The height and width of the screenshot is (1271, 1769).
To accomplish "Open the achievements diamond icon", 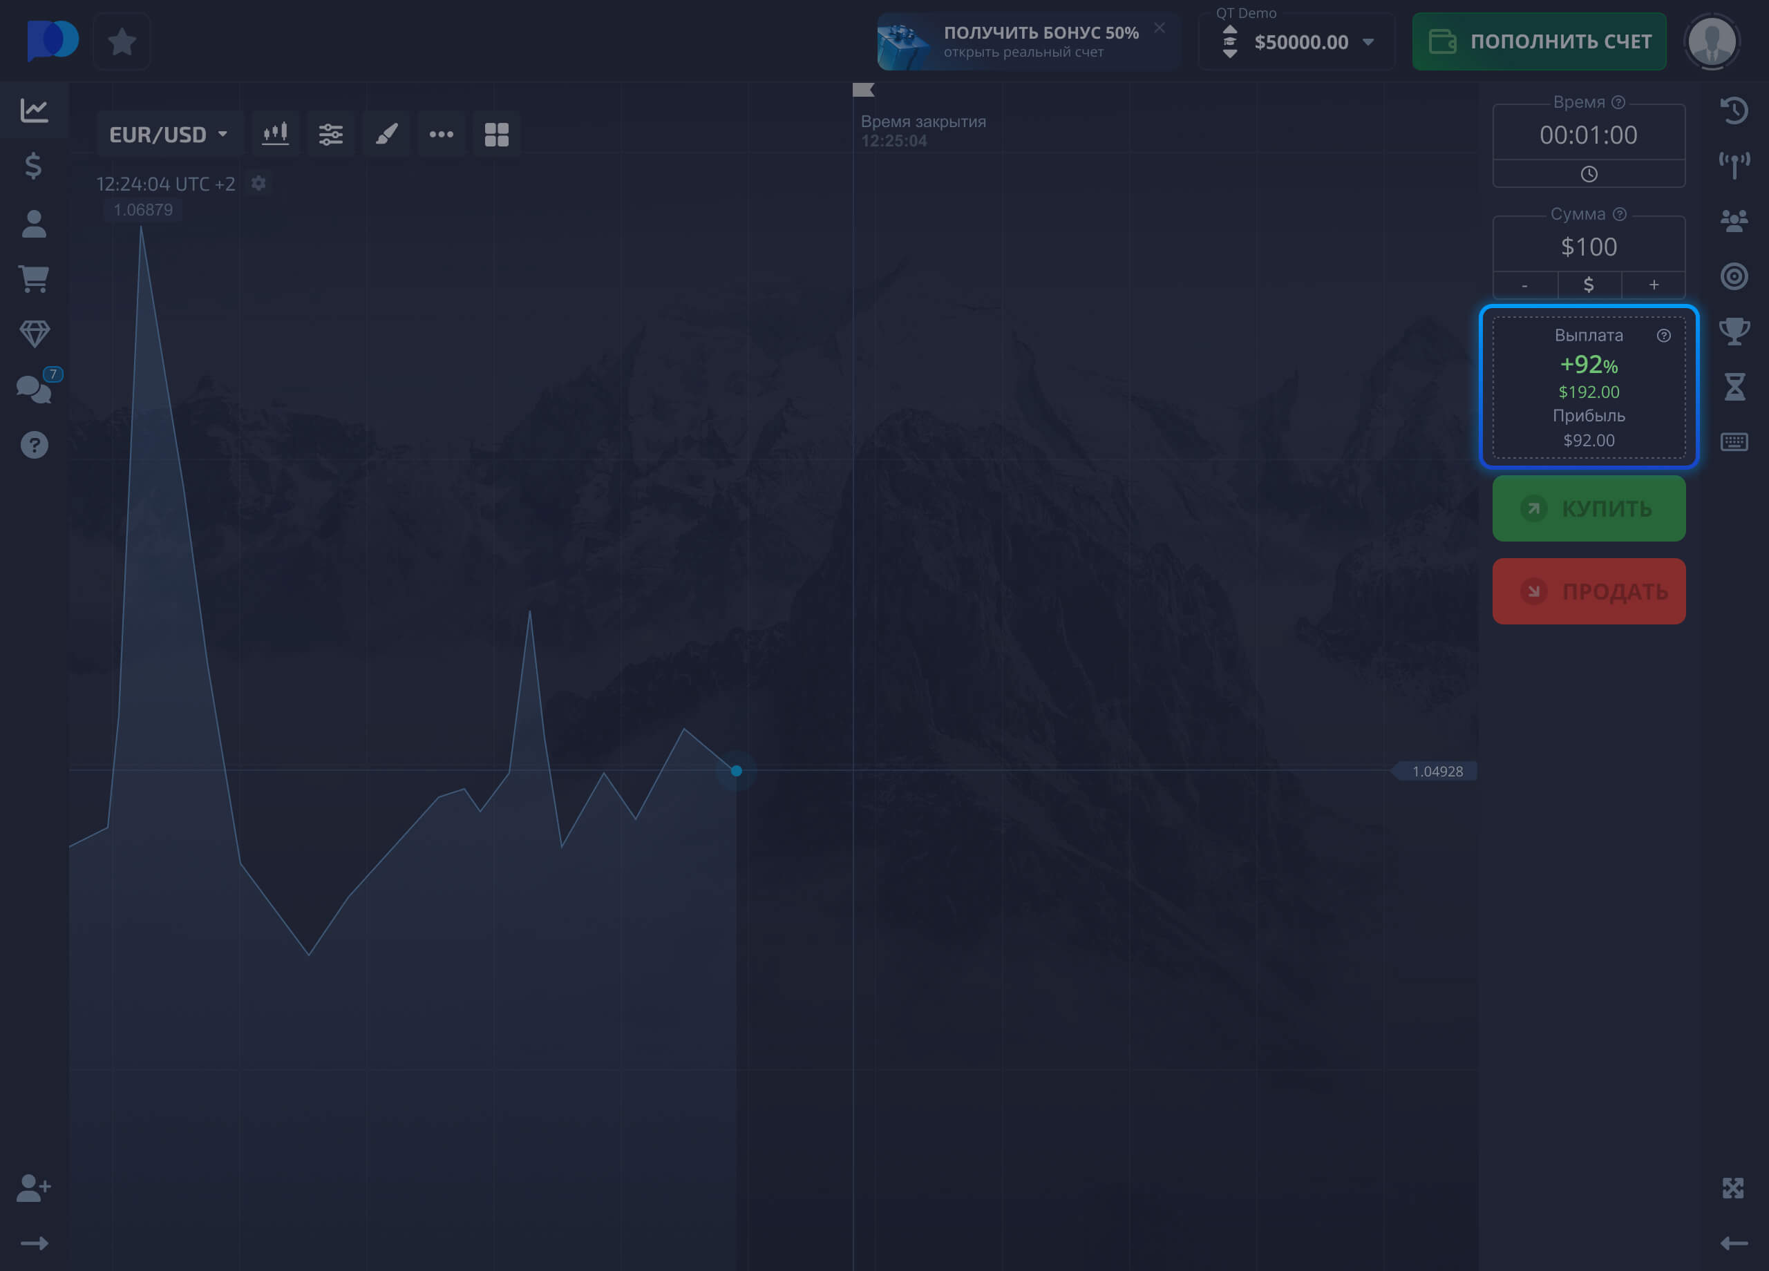I will tap(34, 332).
